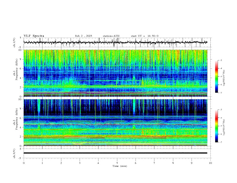The height and width of the screenshot is (183, 237).
Task: Click the time axis tick label "1"
Action: coord(42,163)
